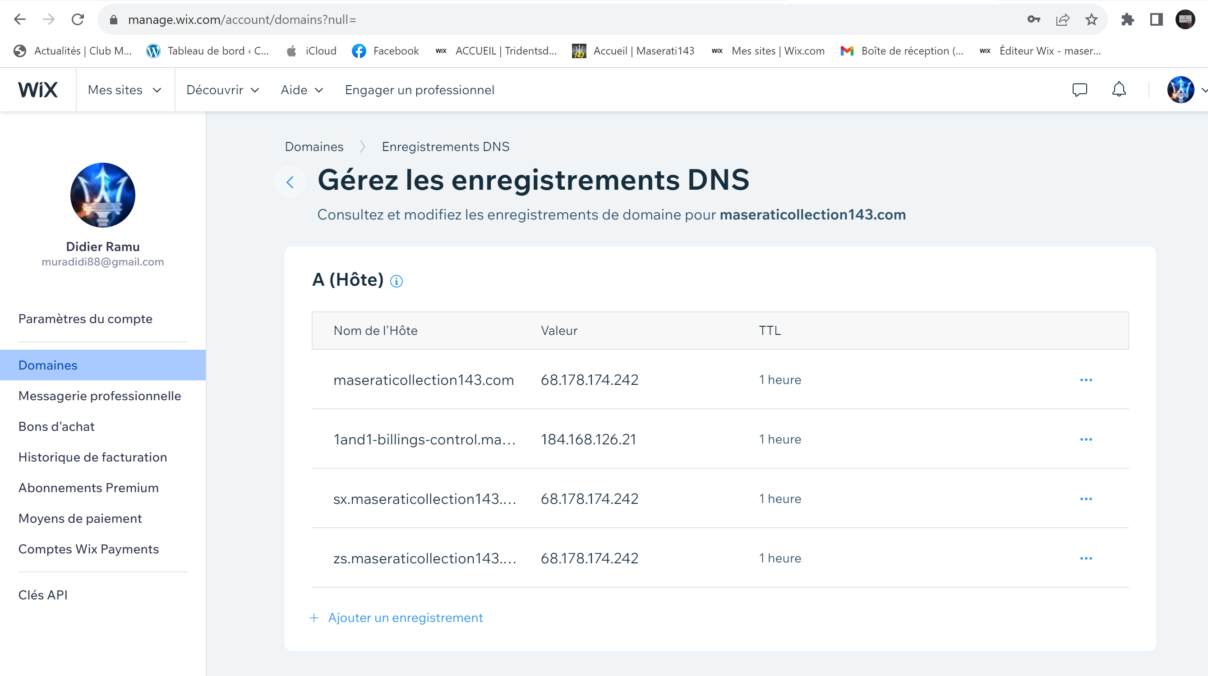Viewport: 1208px width, 676px height.
Task: Click the browser address bar
Action: coord(563,20)
